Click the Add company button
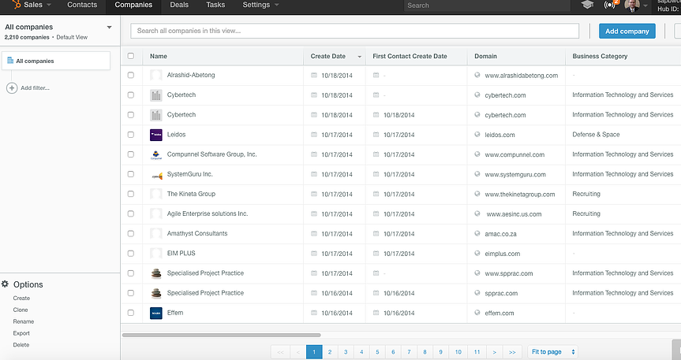Viewport: 681px width, 360px height. coord(627,31)
